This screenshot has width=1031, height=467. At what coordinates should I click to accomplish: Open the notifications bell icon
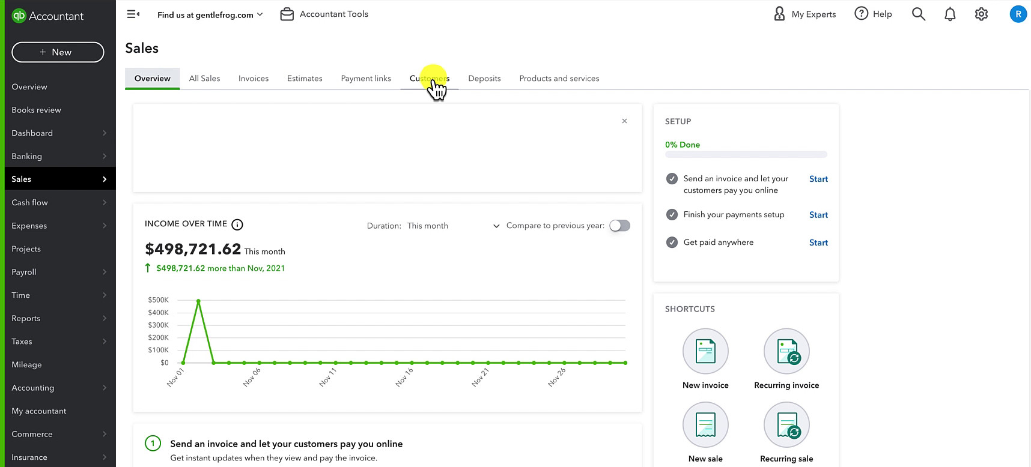pyautogui.click(x=950, y=14)
